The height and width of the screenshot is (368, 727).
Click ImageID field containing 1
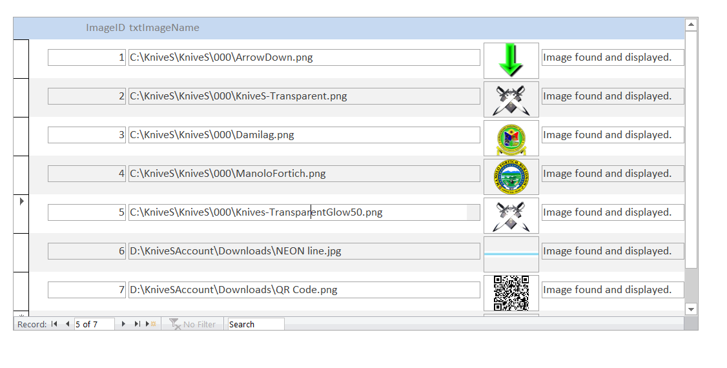(x=87, y=57)
